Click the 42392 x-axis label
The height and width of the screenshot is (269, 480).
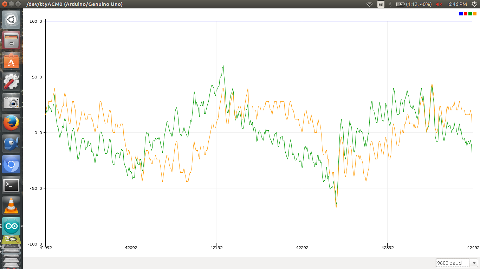(387, 248)
